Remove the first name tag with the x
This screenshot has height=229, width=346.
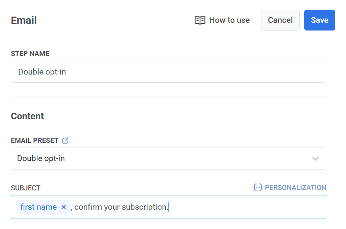64,207
